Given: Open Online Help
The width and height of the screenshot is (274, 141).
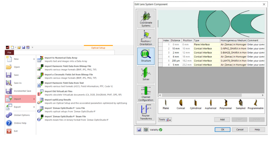Looking at the screenshot, I should [20, 123].
